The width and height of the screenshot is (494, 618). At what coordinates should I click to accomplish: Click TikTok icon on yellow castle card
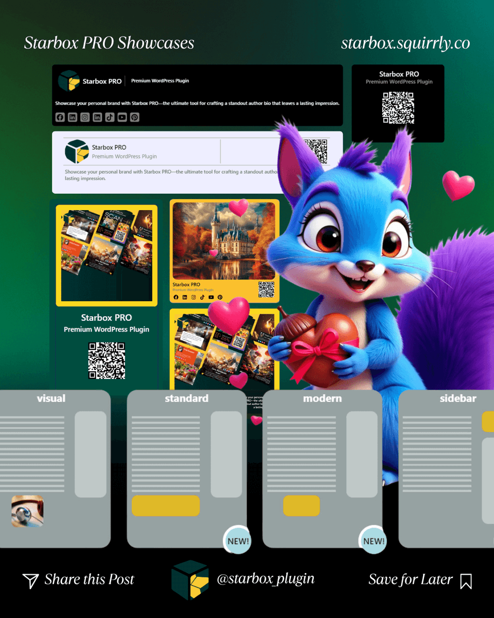click(202, 297)
